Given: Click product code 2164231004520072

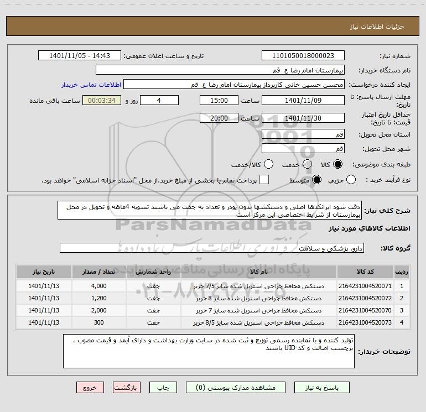Looking at the screenshot, I should pyautogui.click(x=365, y=298).
